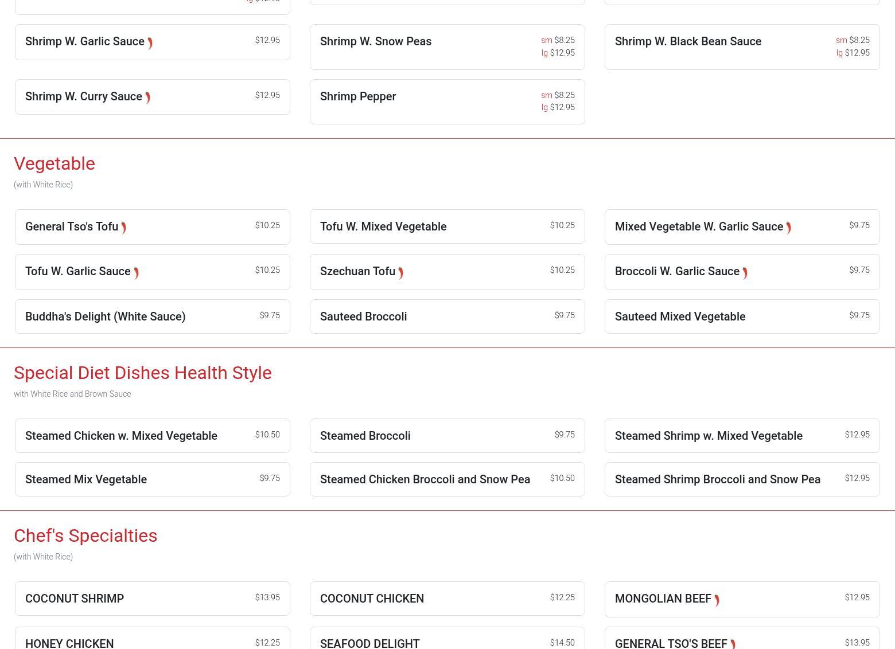Click the Vegetable section heading
The image size is (895, 649).
point(55,164)
